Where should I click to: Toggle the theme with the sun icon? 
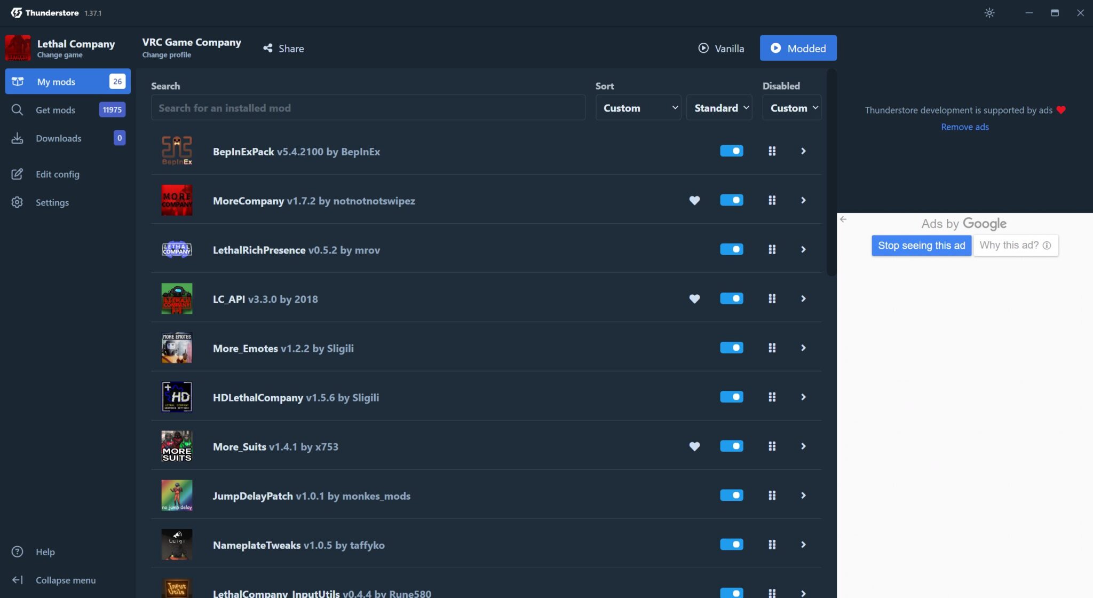pyautogui.click(x=990, y=12)
